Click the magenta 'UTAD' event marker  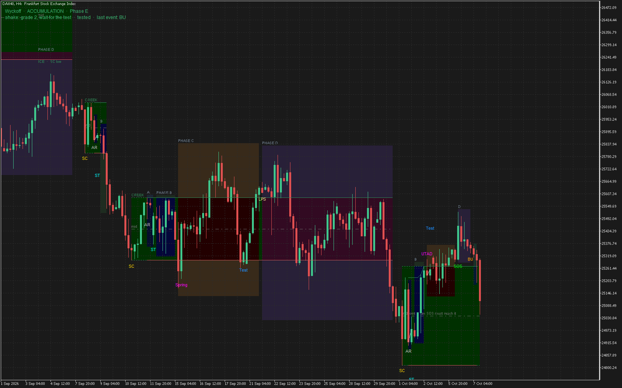tap(427, 254)
